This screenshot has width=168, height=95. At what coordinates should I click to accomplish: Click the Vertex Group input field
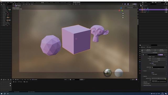pos(158,67)
